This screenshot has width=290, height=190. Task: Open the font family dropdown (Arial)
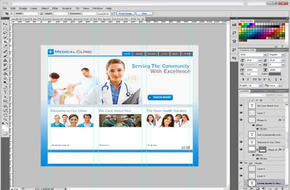tap(265, 55)
